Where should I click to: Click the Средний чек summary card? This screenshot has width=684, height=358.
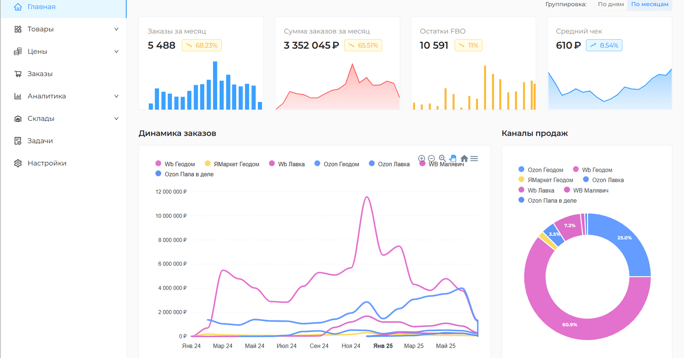(x=609, y=63)
